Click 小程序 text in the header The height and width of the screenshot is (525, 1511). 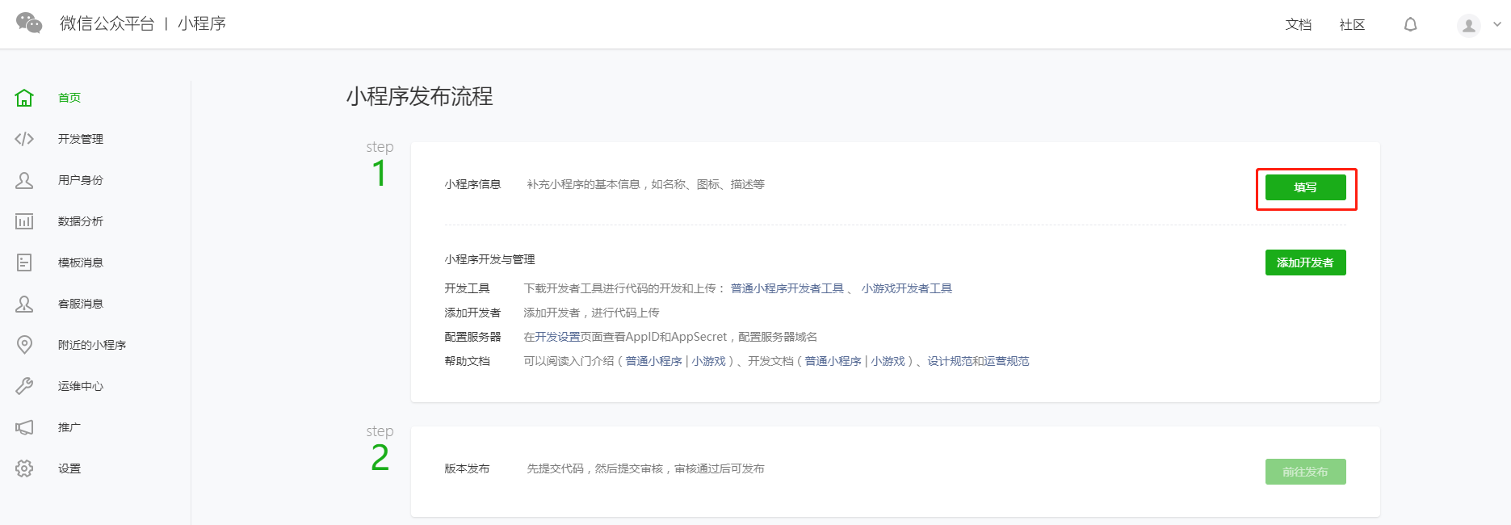pyautogui.click(x=202, y=23)
